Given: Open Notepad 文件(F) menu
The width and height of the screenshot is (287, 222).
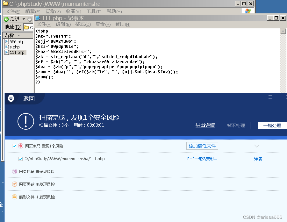Looking at the screenshot, I should [44, 24].
